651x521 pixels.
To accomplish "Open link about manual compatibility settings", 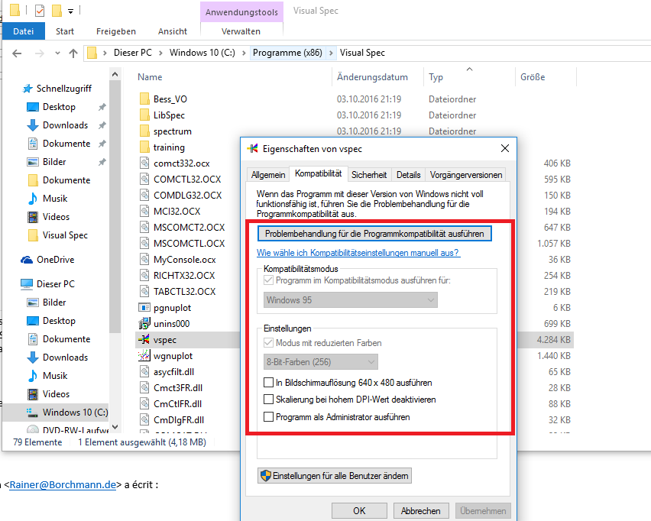I will [358, 253].
